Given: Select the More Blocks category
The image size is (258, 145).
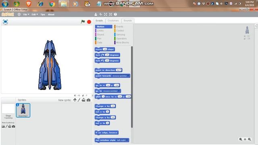Looking at the screenshot, I should 123,42.
